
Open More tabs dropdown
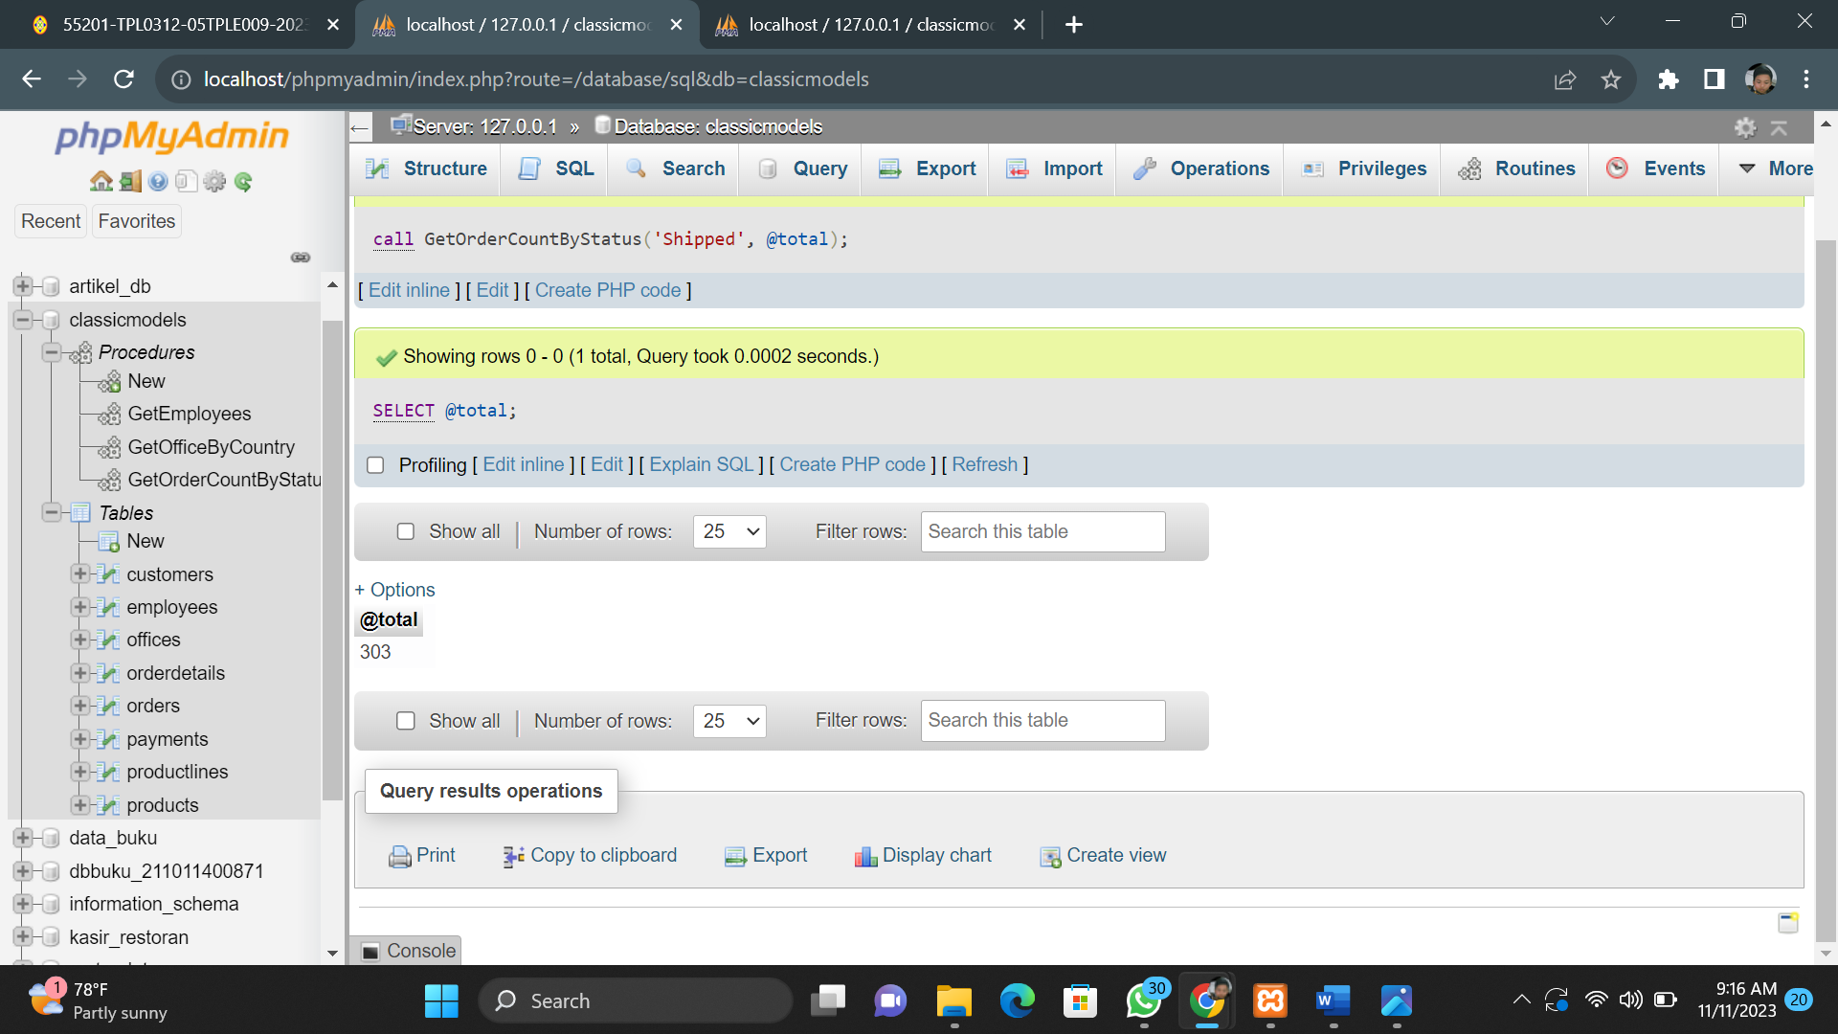[1776, 169]
